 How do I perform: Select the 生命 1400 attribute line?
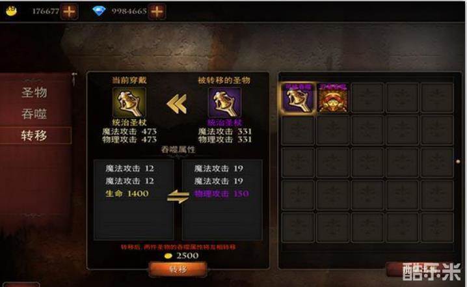[x=127, y=194]
